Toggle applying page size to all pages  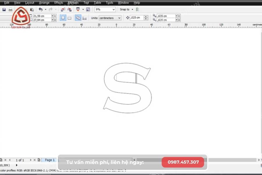pyautogui.click(x=78, y=18)
